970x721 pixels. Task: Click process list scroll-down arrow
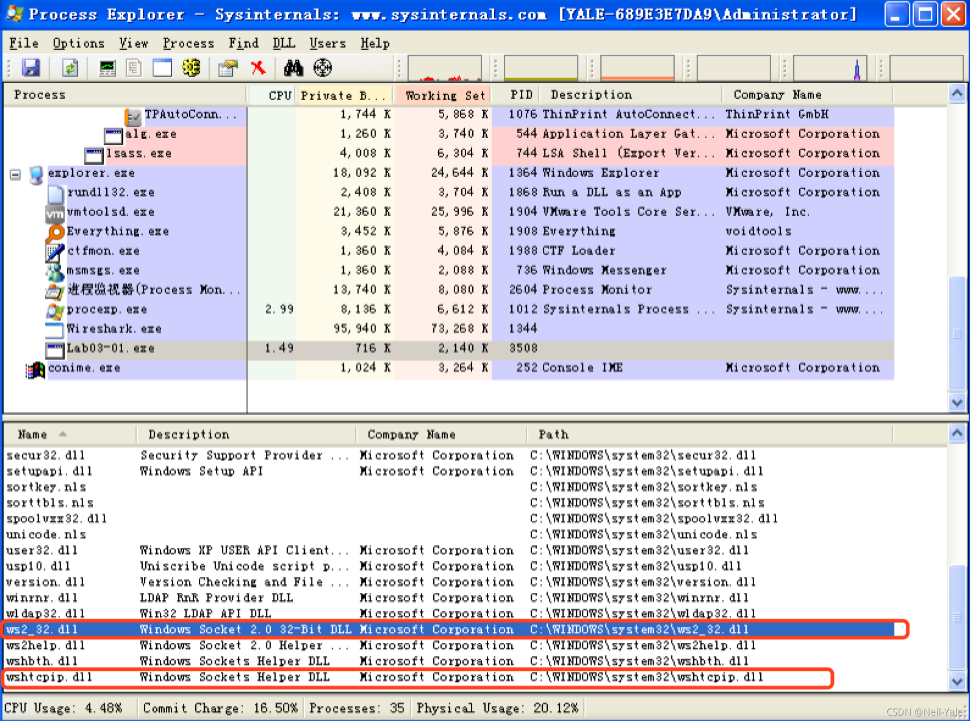pyautogui.click(x=957, y=403)
